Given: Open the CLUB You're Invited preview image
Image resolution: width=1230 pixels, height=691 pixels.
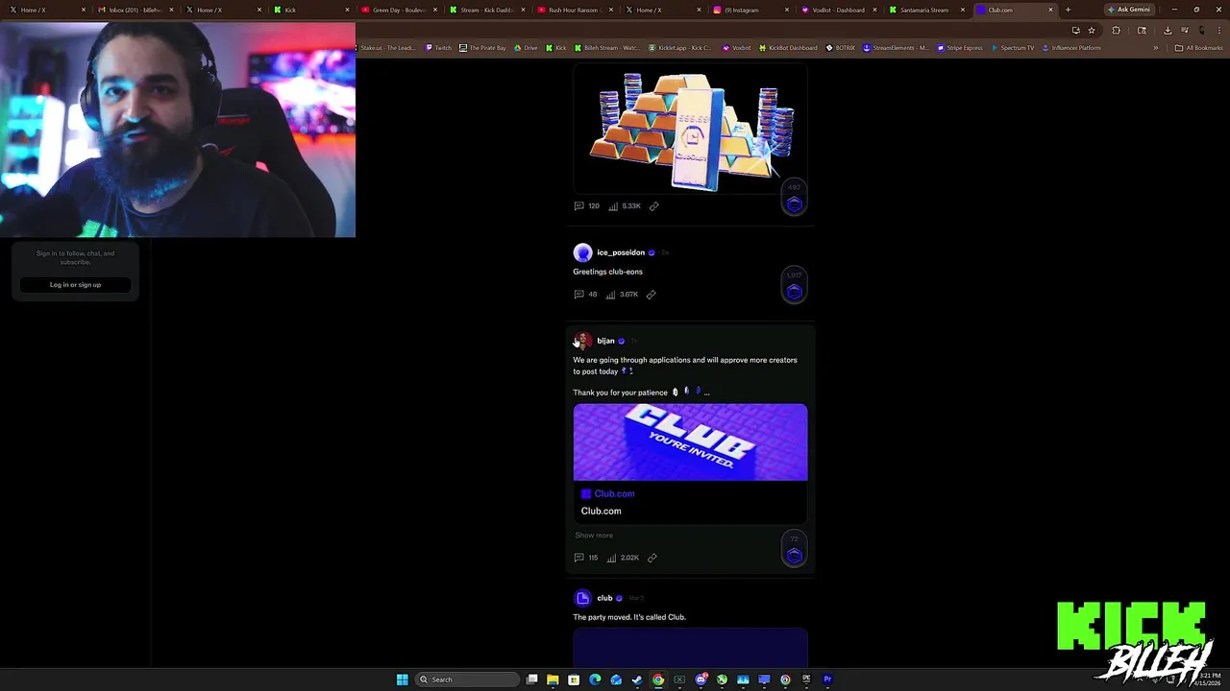Looking at the screenshot, I should (x=690, y=441).
